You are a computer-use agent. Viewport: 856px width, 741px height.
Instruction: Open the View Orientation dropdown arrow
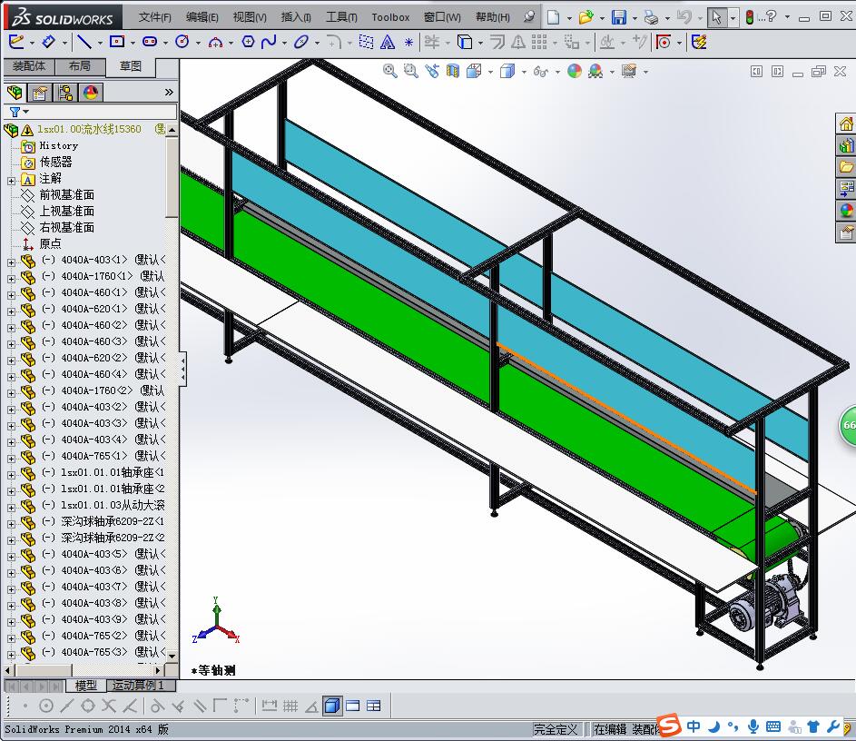pyautogui.click(x=490, y=72)
